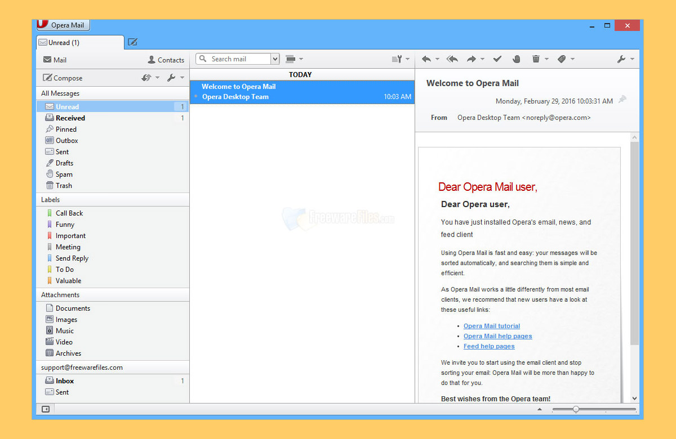The image size is (676, 439).
Task: Select the Valuable label
Action: [x=113, y=281]
